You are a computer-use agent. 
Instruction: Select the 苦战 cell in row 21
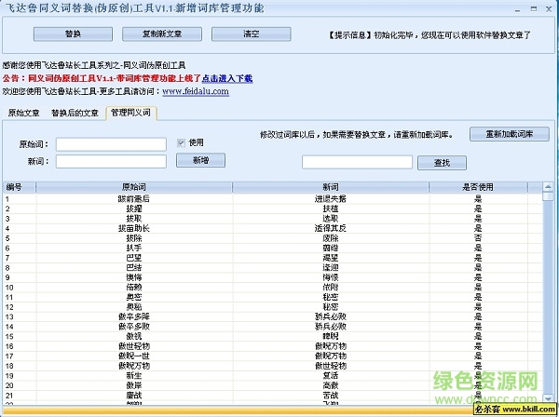(x=331, y=395)
